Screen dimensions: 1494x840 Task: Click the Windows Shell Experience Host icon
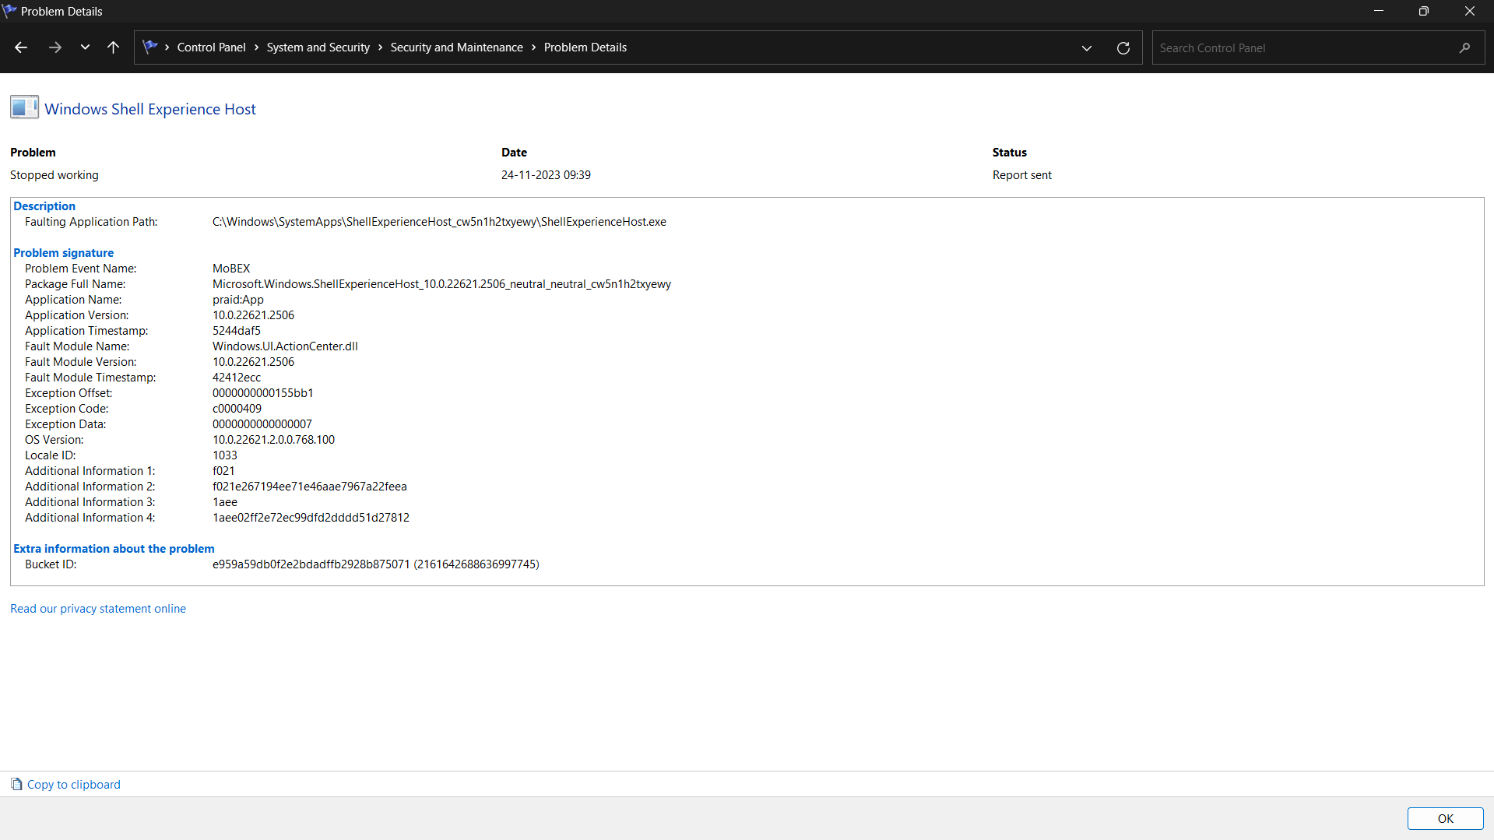click(x=24, y=107)
